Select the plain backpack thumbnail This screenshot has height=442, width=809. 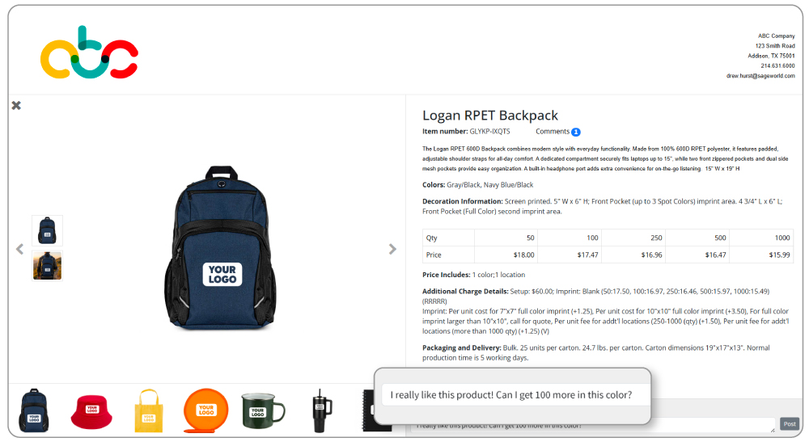[47, 230]
